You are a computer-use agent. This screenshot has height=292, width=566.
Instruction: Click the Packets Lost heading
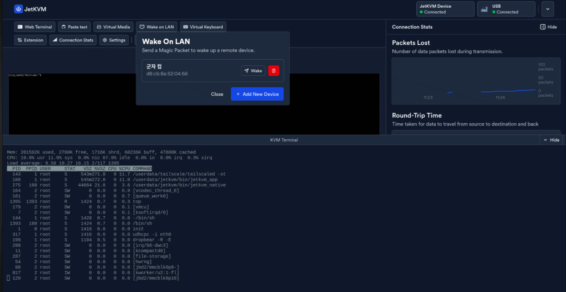411,43
